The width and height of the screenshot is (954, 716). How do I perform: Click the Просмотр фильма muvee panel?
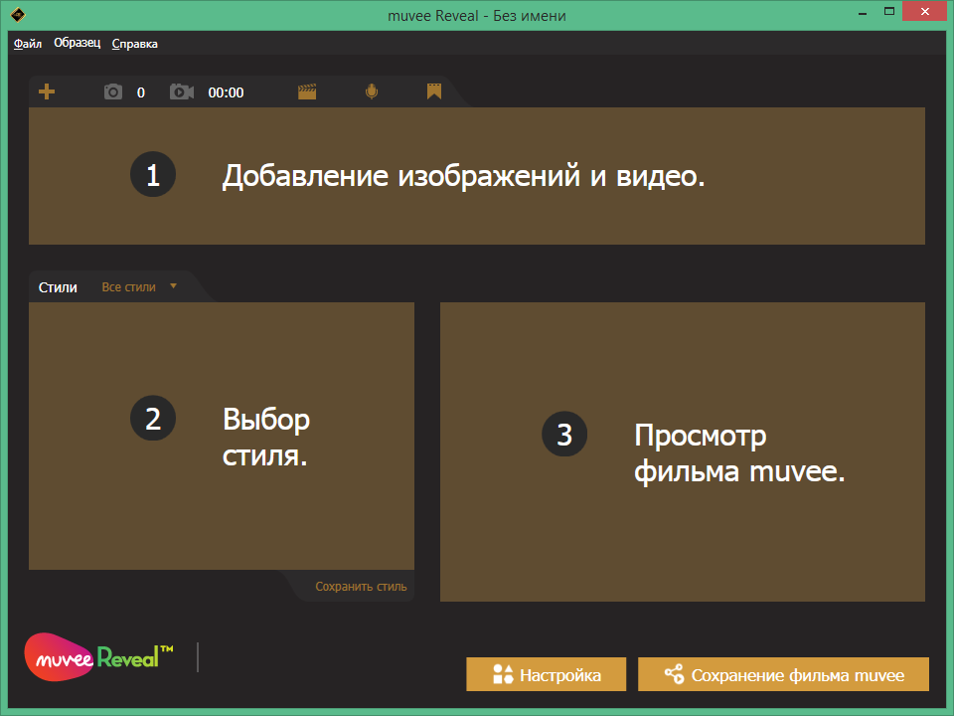(682, 451)
